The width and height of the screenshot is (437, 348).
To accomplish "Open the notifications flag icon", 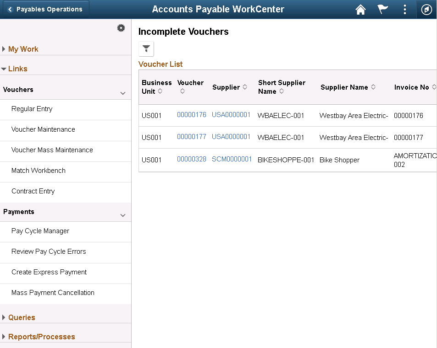I will pyautogui.click(x=383, y=10).
